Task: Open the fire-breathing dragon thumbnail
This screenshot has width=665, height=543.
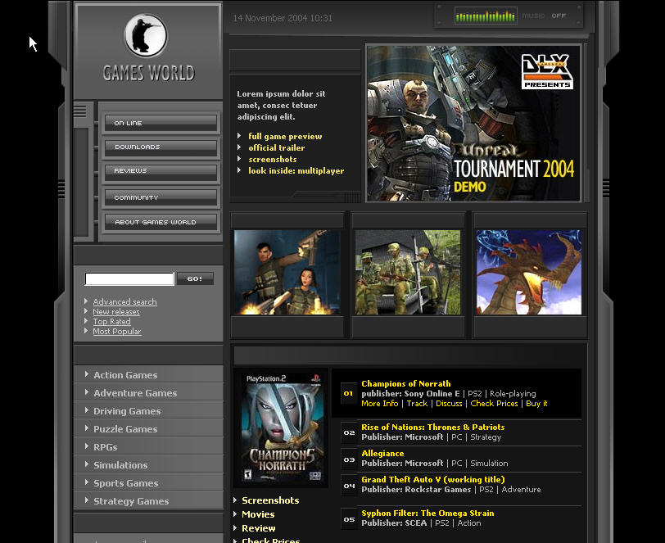Action: [x=529, y=273]
